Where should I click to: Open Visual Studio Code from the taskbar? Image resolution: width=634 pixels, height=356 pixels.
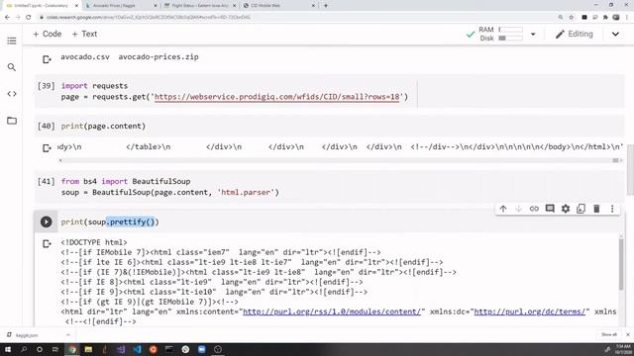click(137, 349)
